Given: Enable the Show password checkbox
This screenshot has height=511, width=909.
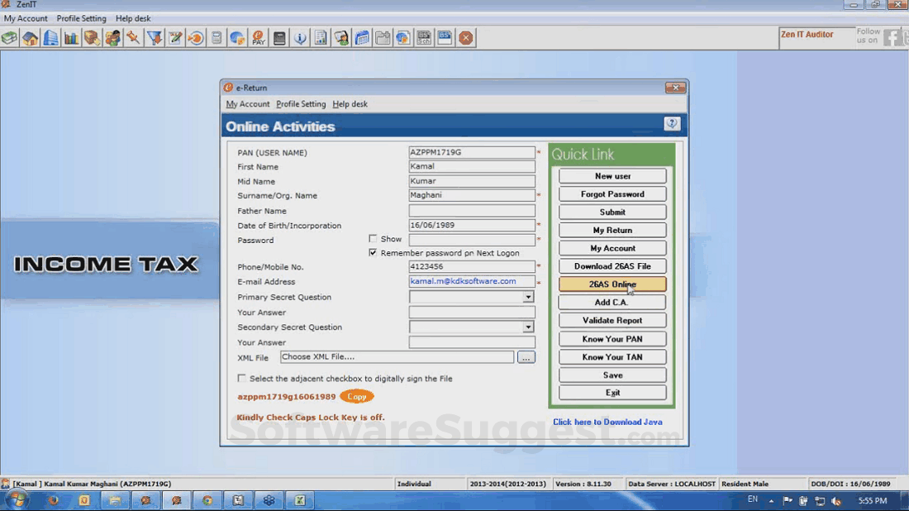Looking at the screenshot, I should [x=373, y=239].
